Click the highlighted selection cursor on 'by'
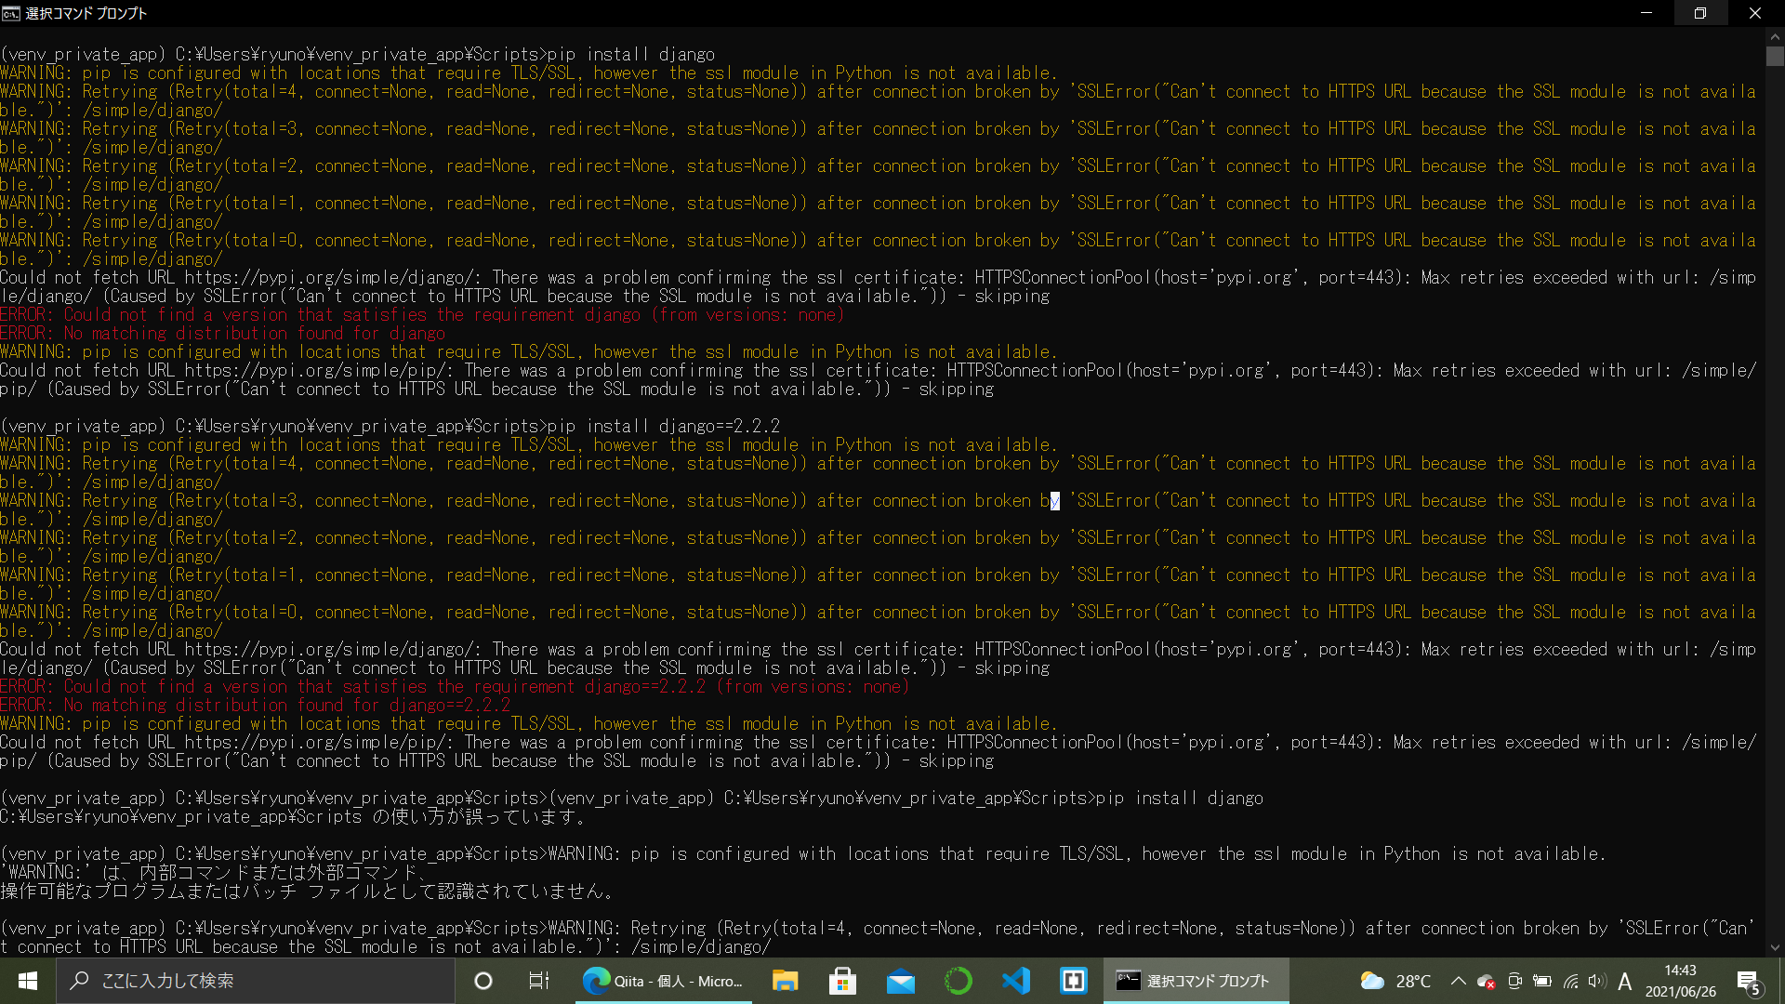Viewport: 1785px width, 1004px height. [1054, 501]
